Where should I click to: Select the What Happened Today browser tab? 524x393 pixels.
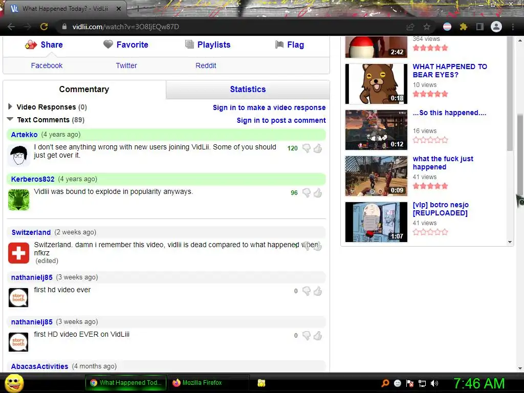click(x=65, y=9)
